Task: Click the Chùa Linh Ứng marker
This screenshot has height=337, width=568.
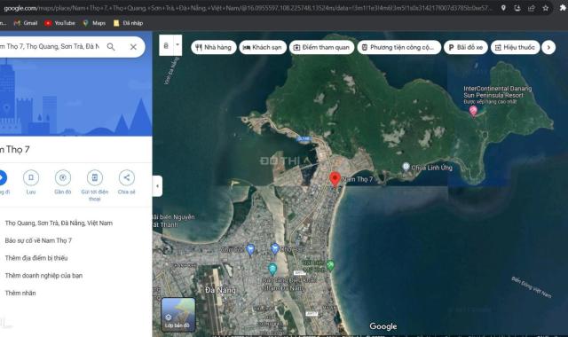Action: 406,167
